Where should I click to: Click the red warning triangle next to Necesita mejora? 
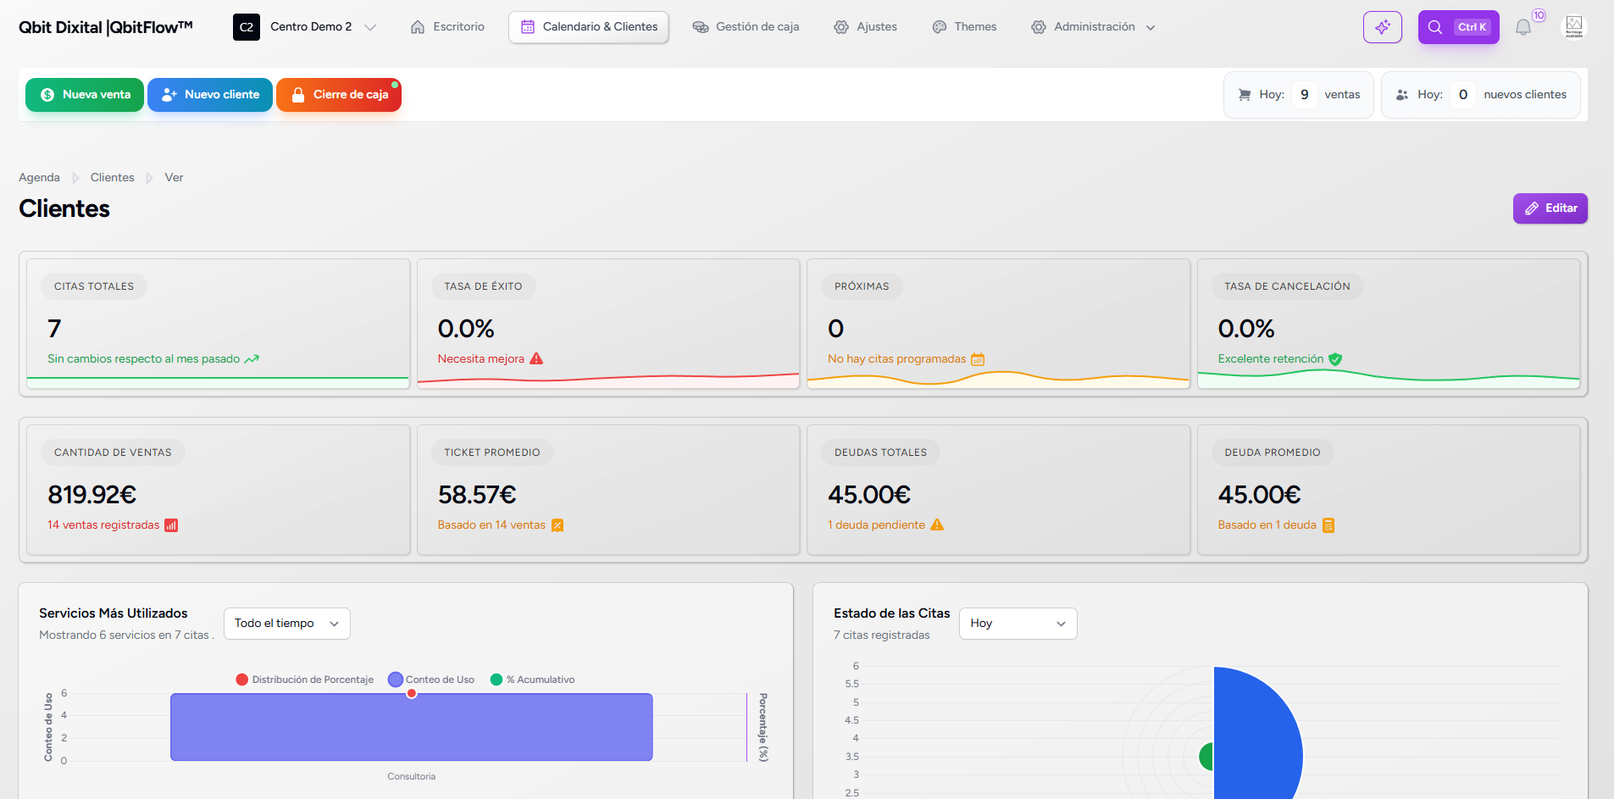[536, 359]
